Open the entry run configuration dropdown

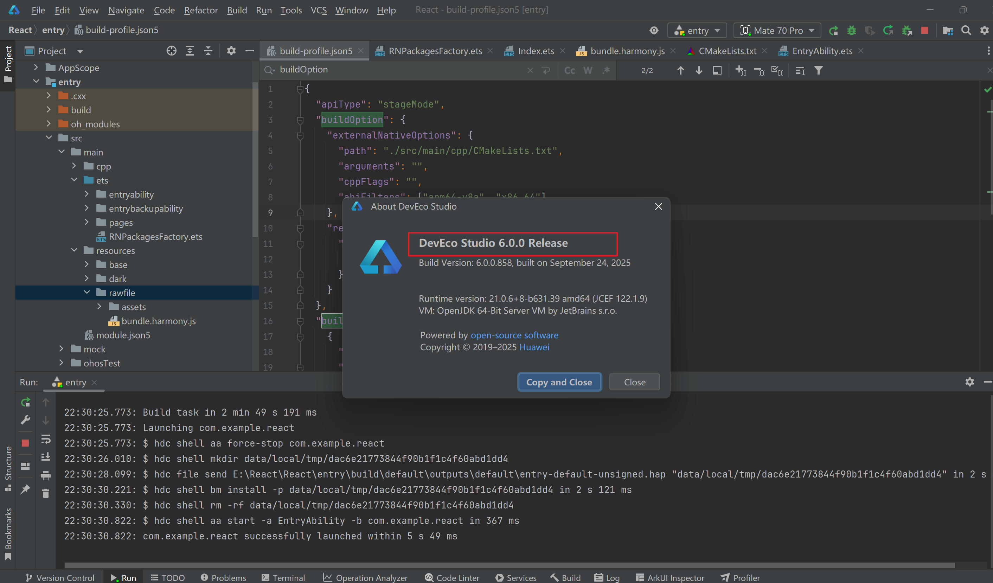(698, 30)
